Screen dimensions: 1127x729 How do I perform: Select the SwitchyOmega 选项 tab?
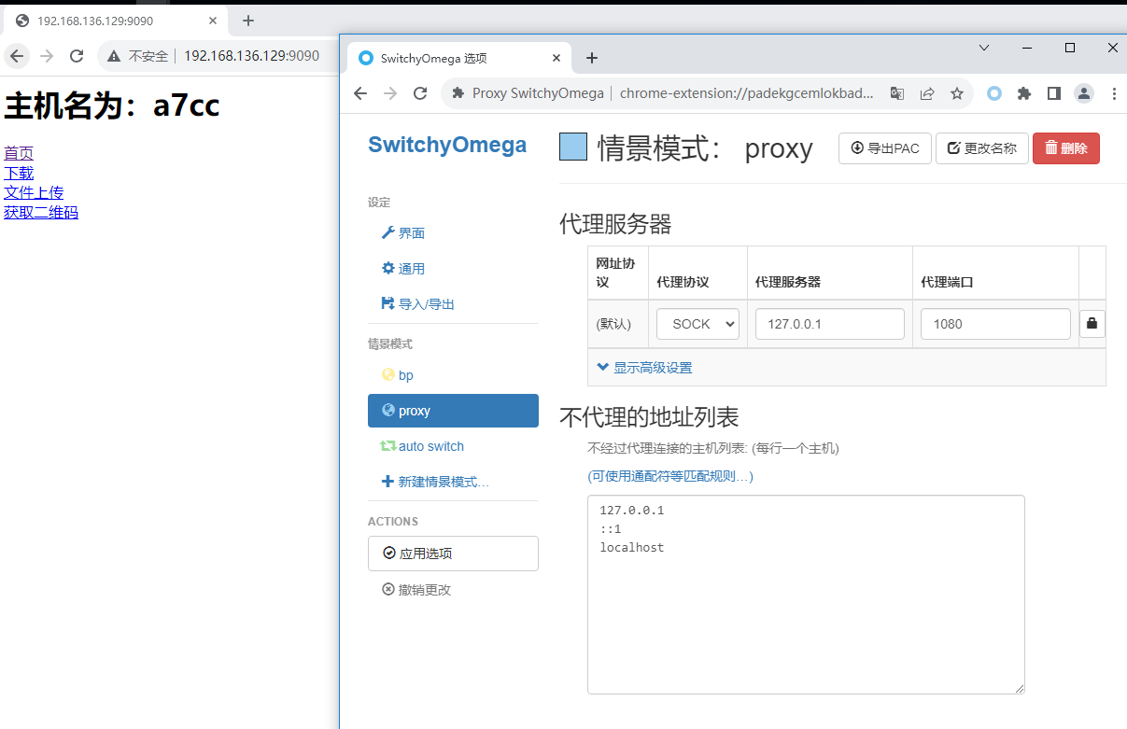pos(457,58)
